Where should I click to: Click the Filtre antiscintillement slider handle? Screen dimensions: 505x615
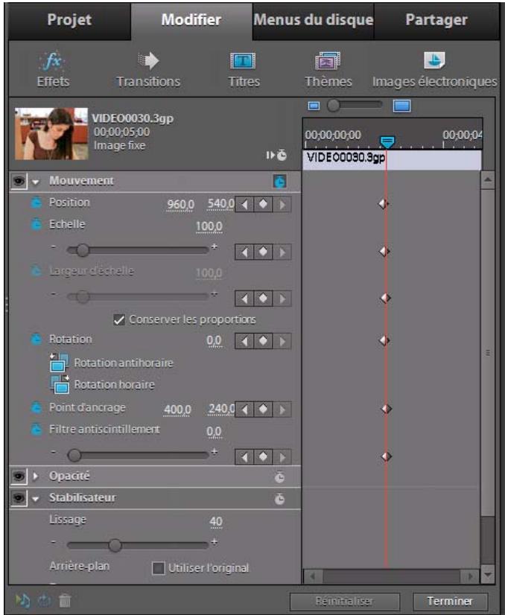point(74,456)
